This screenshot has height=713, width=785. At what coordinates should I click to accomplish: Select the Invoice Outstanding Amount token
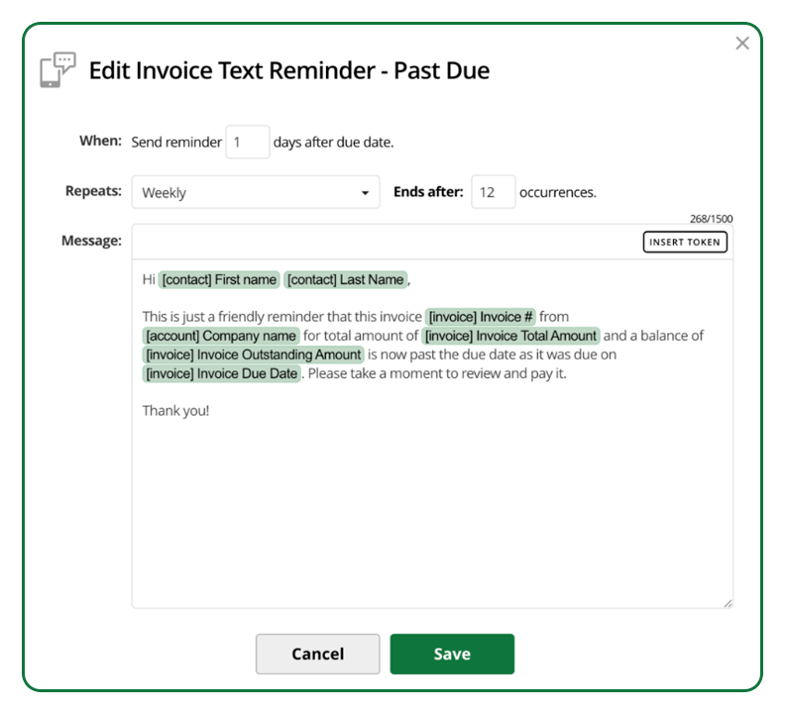coord(253,355)
